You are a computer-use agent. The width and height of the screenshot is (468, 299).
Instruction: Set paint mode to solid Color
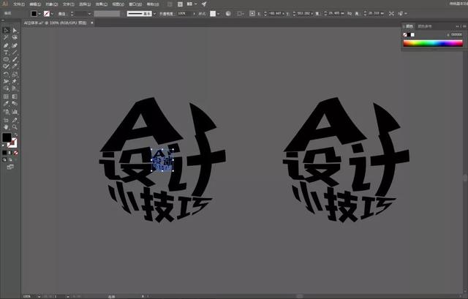point(4,153)
